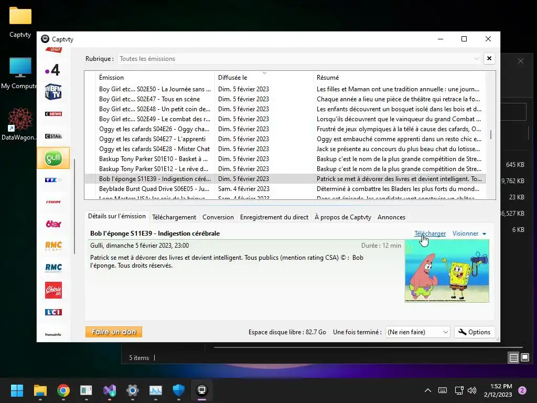Launch Chrome from the taskbar
This screenshot has height=403, width=537.
(63, 390)
